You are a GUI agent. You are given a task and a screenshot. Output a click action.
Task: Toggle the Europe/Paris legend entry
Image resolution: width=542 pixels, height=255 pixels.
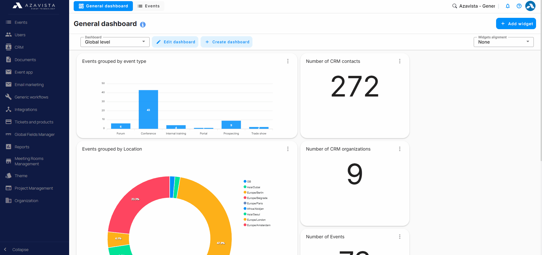click(253, 203)
